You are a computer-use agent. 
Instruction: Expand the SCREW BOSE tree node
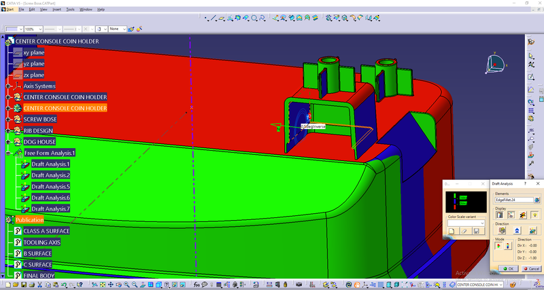[x=8, y=120]
